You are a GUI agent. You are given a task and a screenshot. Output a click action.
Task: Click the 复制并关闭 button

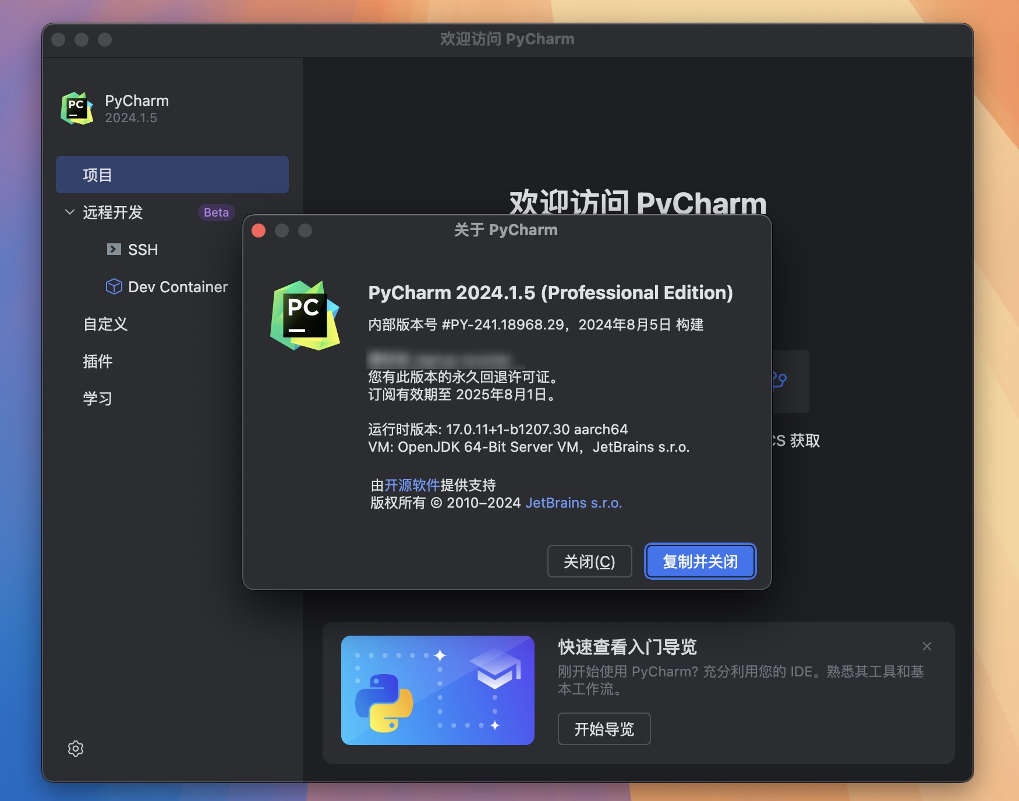(700, 561)
